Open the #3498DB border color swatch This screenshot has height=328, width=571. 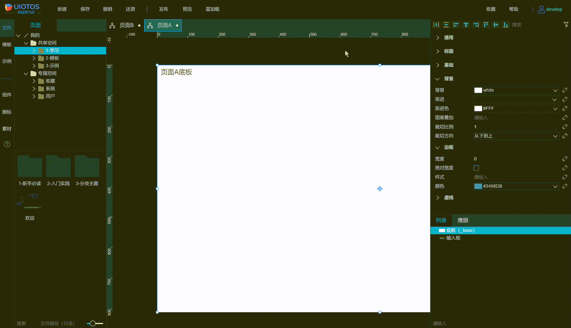pos(478,186)
